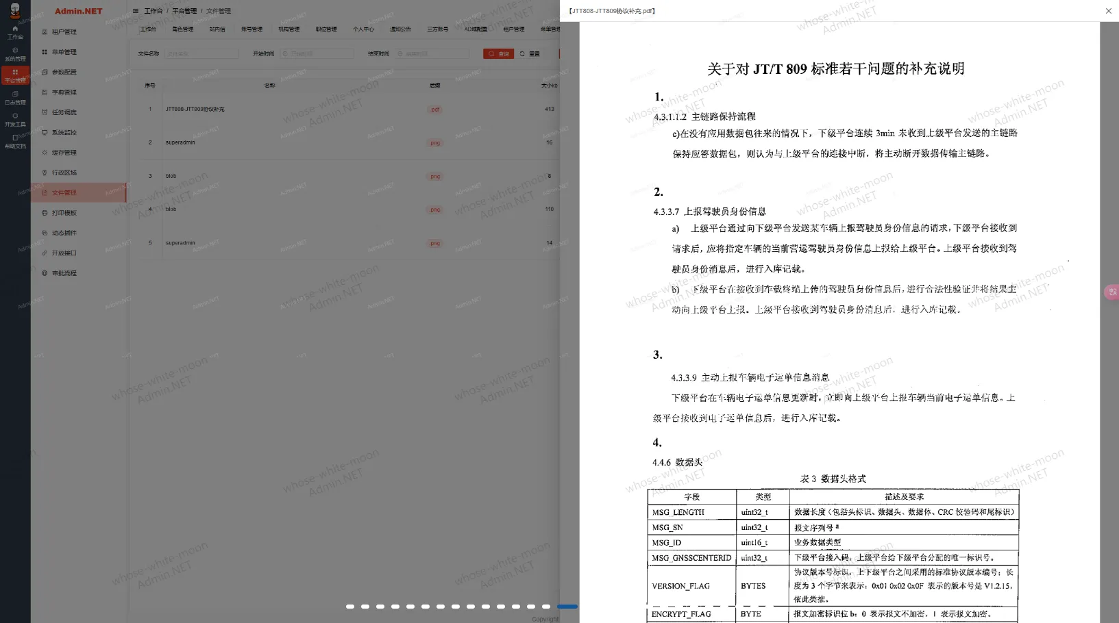The width and height of the screenshot is (1119, 623).
Task: Select 平台管理 in the dark left rail
Action: click(x=15, y=76)
